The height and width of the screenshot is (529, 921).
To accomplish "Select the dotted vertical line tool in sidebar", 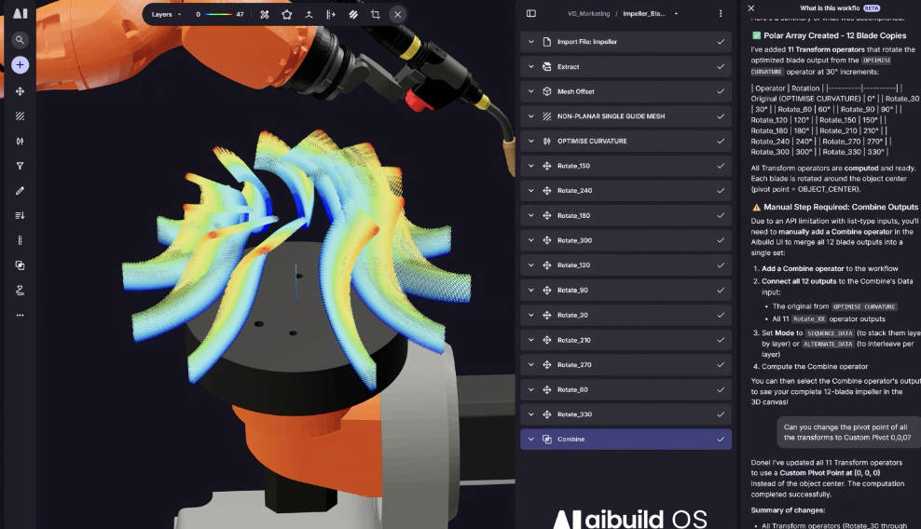I will point(20,240).
